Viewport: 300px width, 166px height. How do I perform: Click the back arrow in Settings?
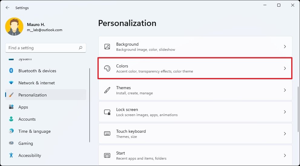pyautogui.click(x=8, y=8)
